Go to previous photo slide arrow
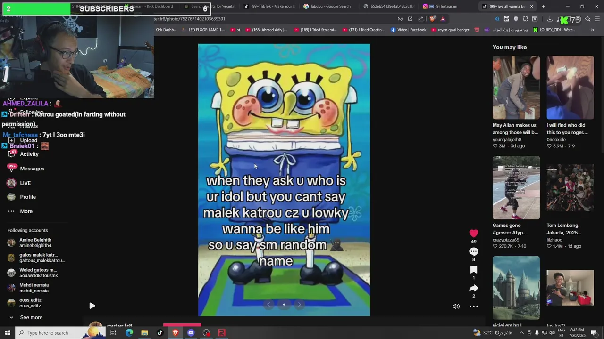The width and height of the screenshot is (604, 339). tap(269, 304)
